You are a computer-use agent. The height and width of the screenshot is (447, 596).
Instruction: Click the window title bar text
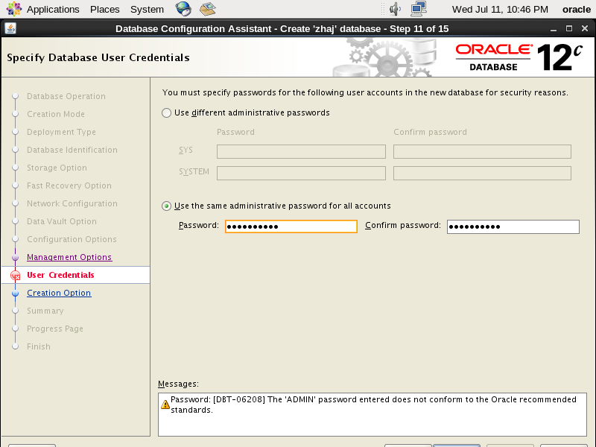point(282,29)
